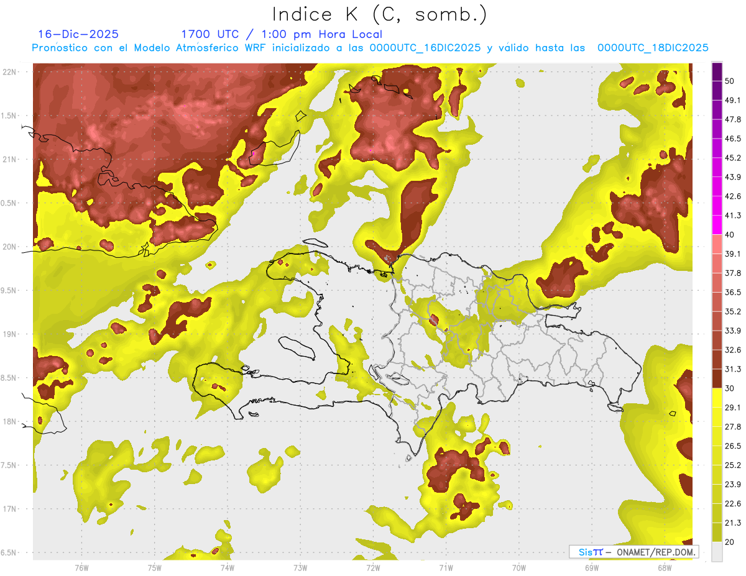Image resolution: width=746 pixels, height=576 pixels.
Task: Click the color scale value '37.8'
Action: (733, 273)
